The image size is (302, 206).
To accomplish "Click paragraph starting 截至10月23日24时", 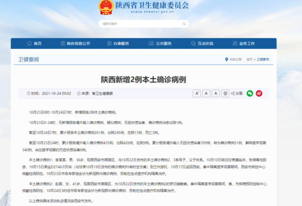I will tap(144, 146).
